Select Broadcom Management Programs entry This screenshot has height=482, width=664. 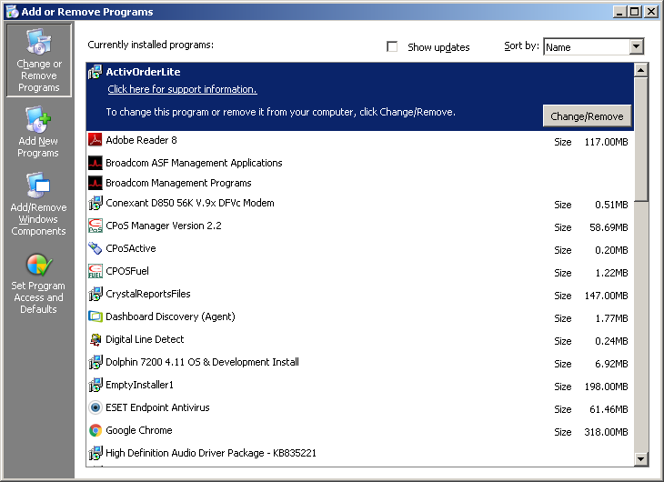tap(359, 183)
